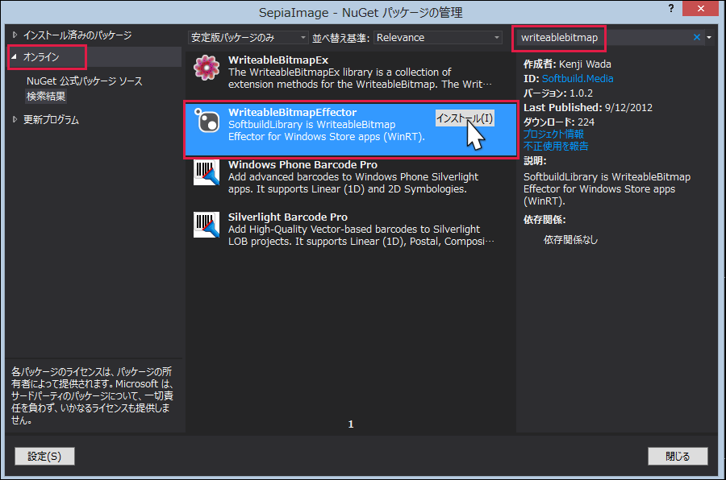This screenshot has width=726, height=480.
Task: Click the Last Published 9/12/2012 text
Action: click(x=587, y=108)
